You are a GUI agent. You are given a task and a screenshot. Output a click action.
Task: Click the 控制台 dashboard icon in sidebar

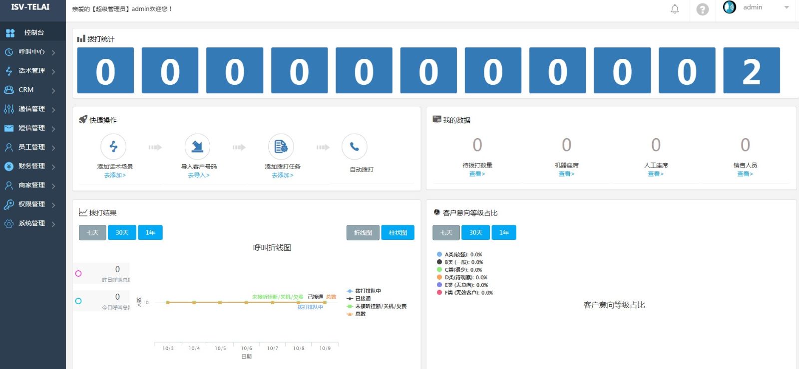[x=10, y=33]
